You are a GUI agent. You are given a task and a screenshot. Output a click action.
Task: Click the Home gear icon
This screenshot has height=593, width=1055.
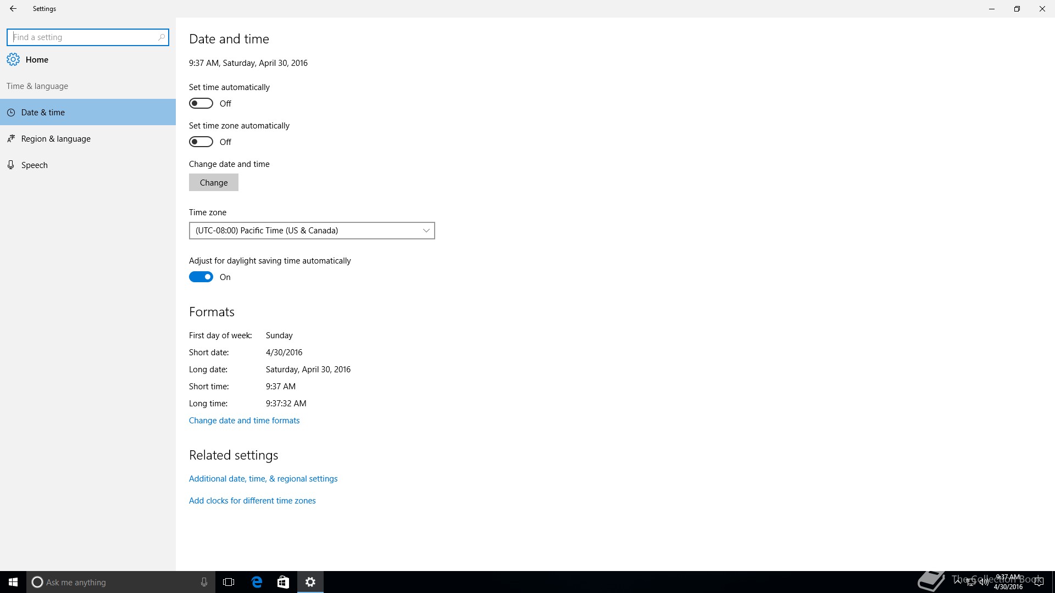point(13,59)
